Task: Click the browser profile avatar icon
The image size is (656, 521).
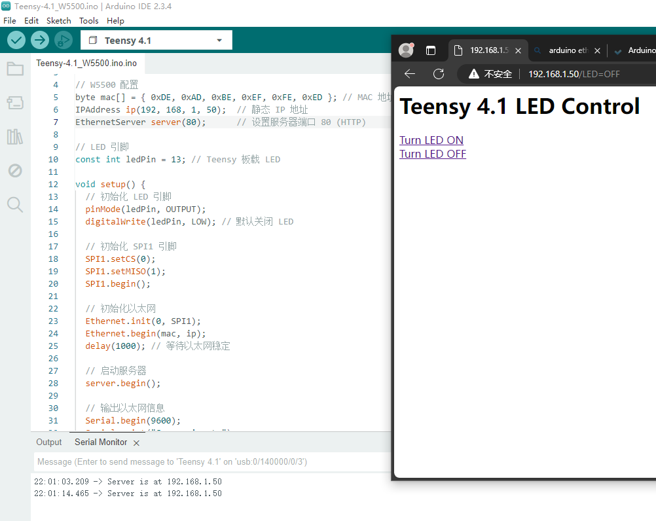Action: (x=406, y=50)
